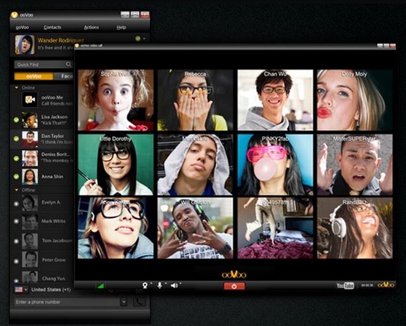This screenshot has width=406, height=326.
Task: Select Sophie's video tile
Action: (x=116, y=100)
